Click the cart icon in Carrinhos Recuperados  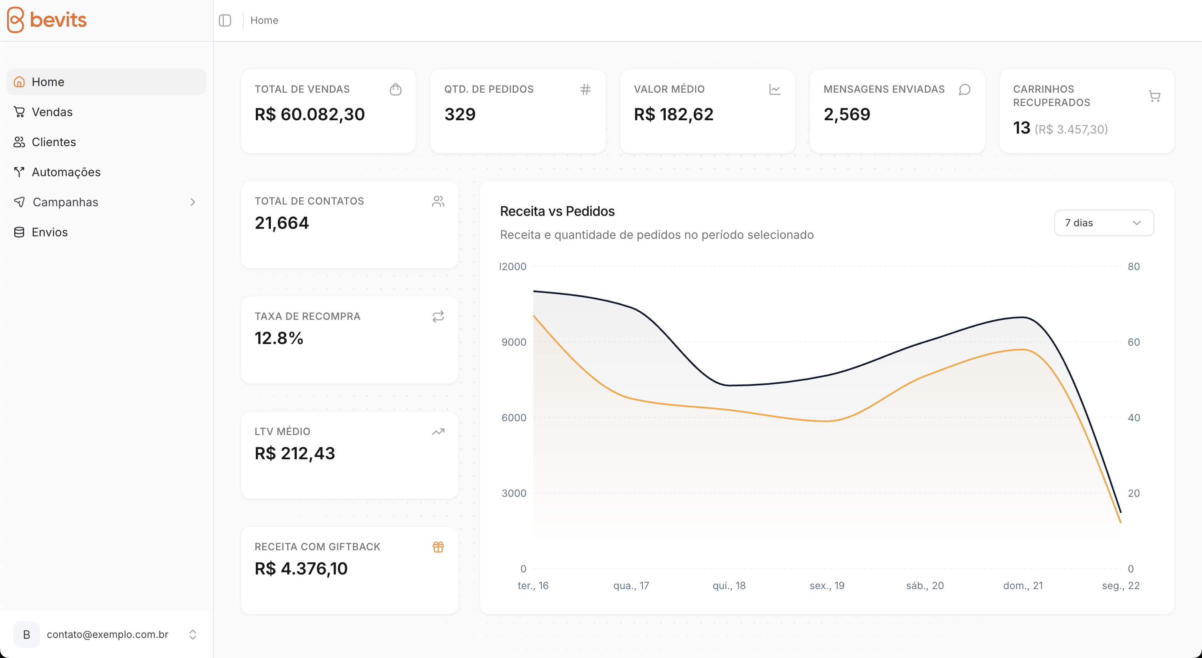pos(1154,96)
